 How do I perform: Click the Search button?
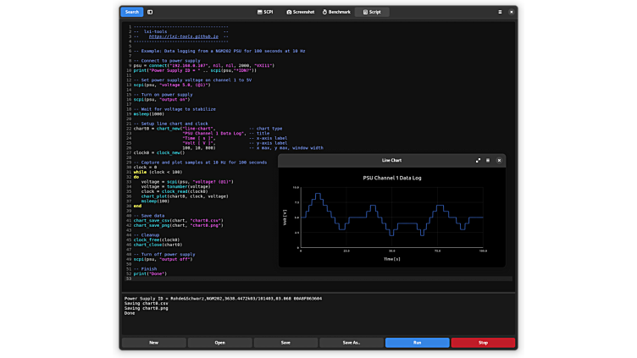131,12
